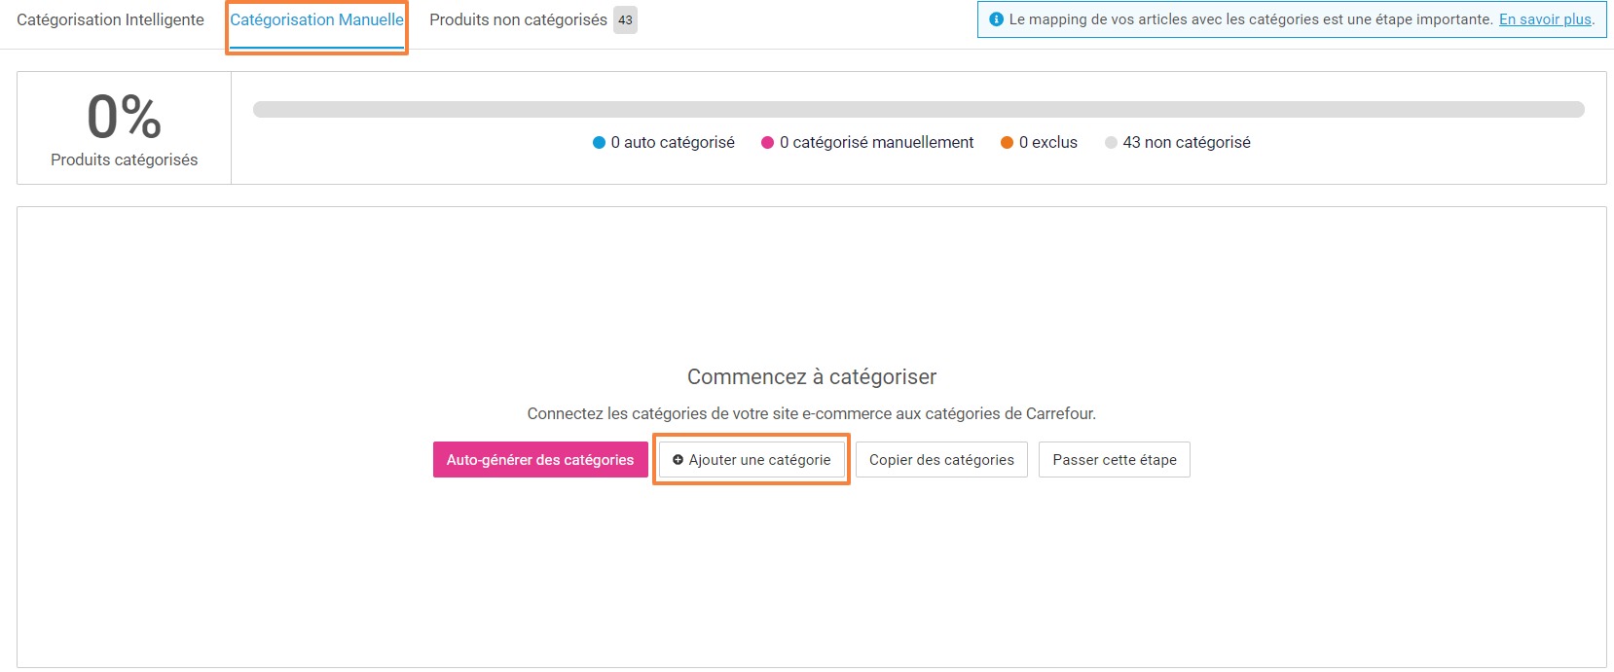Click the plus icon on Ajouter une catégorie
Screen dimensions: 1614x672
click(x=678, y=460)
